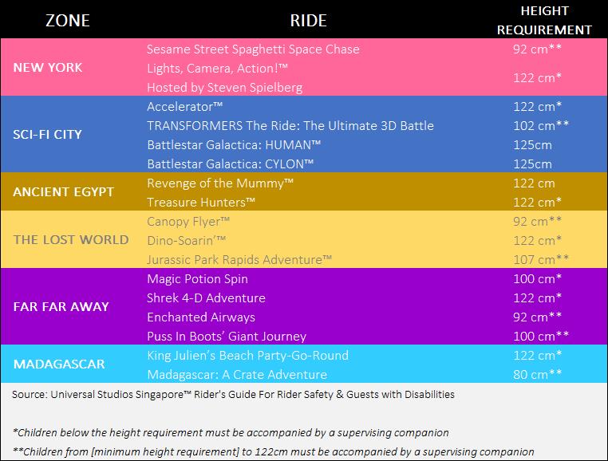Click Hosted by Steven Spielberg text
Image resolution: width=608 pixels, height=461 pixels.
click(x=224, y=88)
